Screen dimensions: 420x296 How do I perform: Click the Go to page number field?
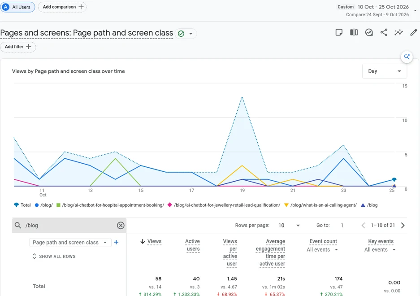(342, 226)
